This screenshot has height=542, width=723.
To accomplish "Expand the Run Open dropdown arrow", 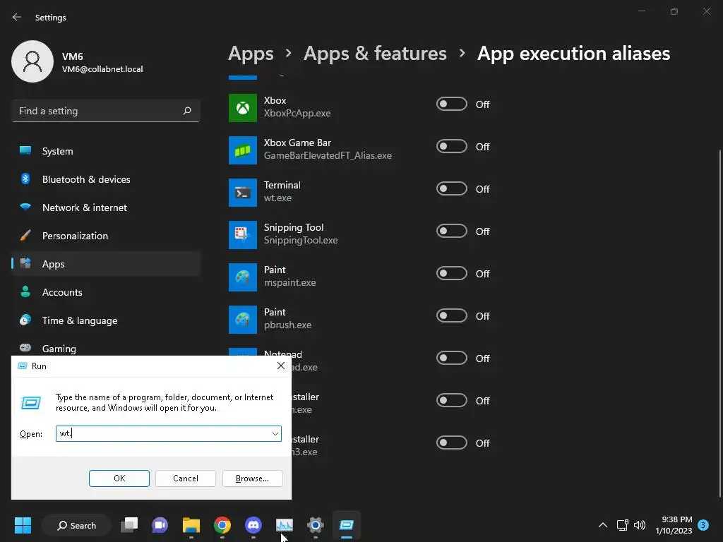I will point(275,434).
